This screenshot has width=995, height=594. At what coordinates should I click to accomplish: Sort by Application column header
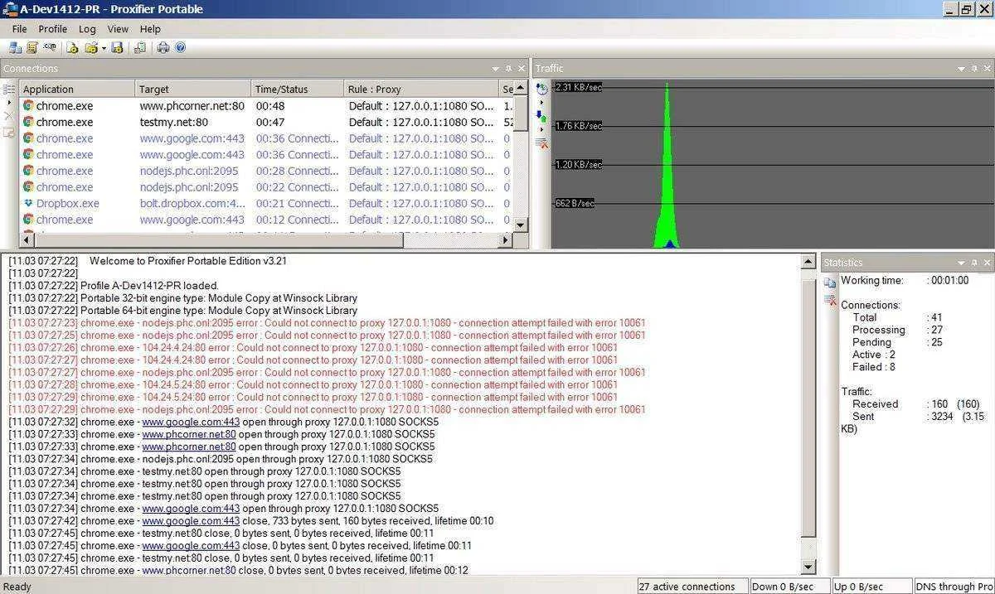click(x=77, y=89)
